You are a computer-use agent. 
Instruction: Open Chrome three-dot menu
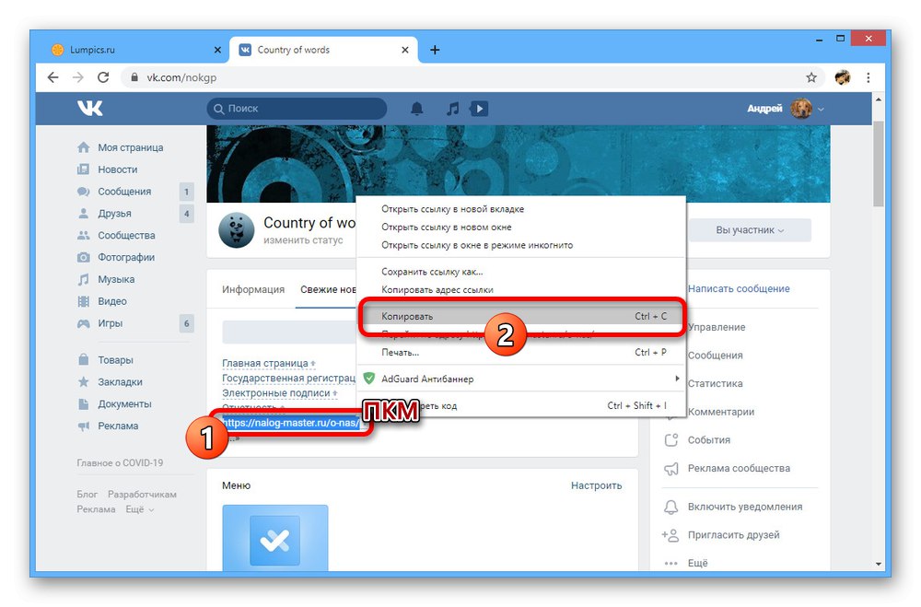point(869,77)
